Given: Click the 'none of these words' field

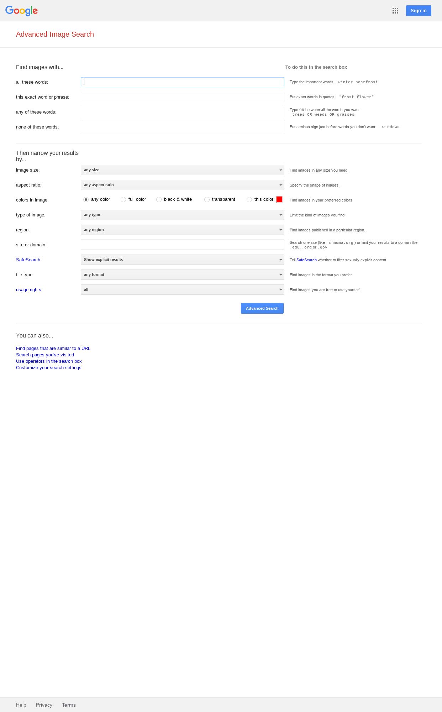Looking at the screenshot, I should click(183, 127).
